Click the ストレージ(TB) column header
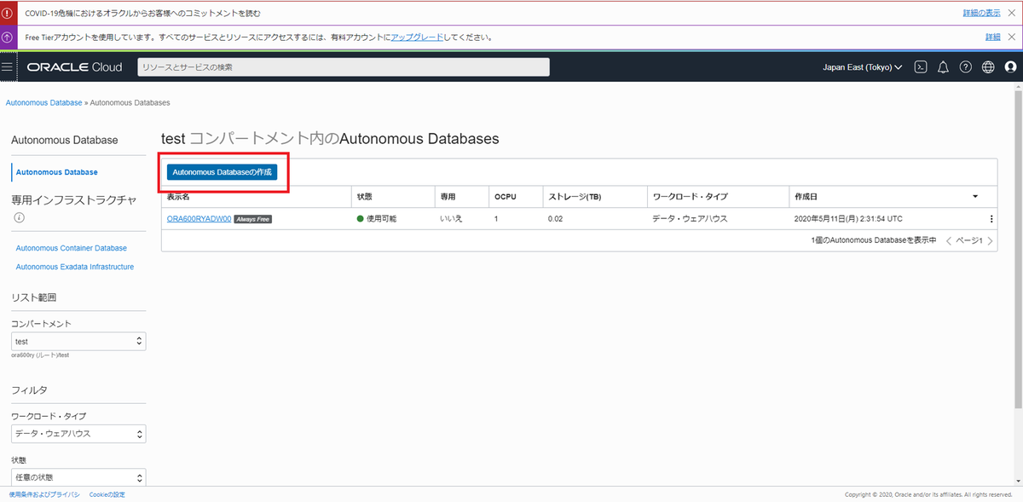The image size is (1023, 502). (x=575, y=197)
